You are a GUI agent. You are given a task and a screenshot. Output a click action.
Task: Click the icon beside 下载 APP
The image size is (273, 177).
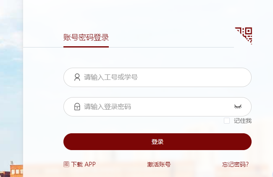66,164
